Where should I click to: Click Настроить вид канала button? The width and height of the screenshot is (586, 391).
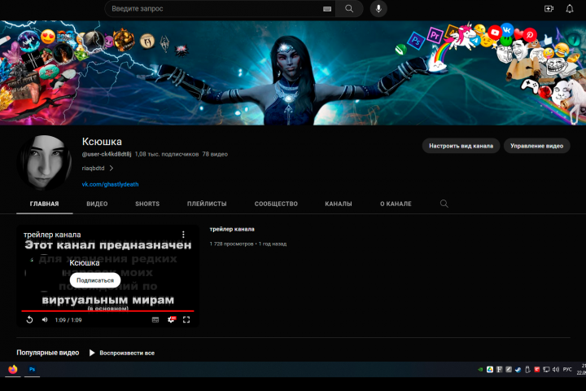coord(461,146)
